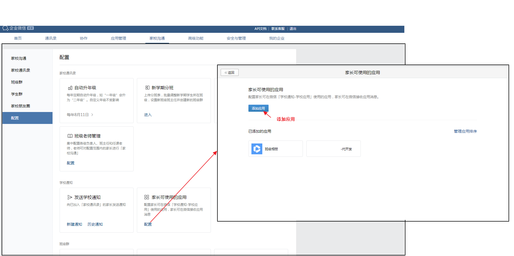This screenshot has height=256, width=514.
Task: Go back using the 返回 button
Action: [229, 72]
